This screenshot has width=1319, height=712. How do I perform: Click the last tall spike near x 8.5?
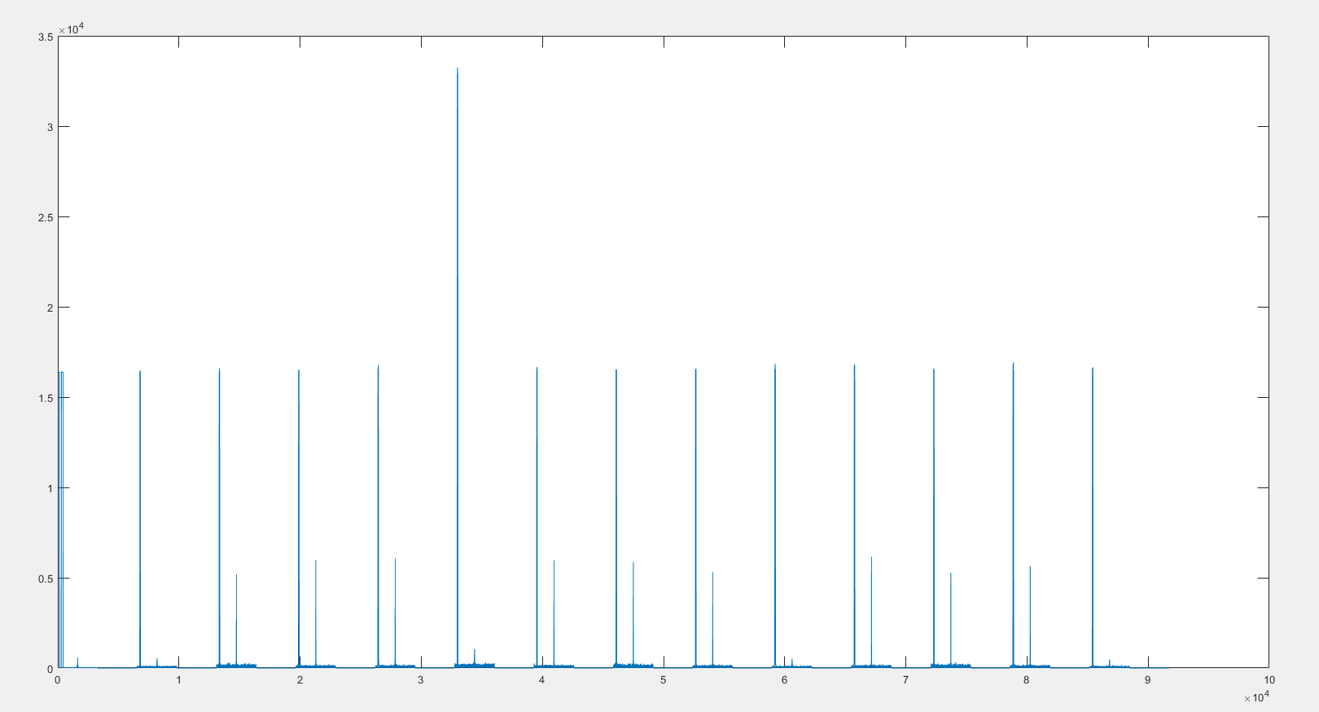1093,518
